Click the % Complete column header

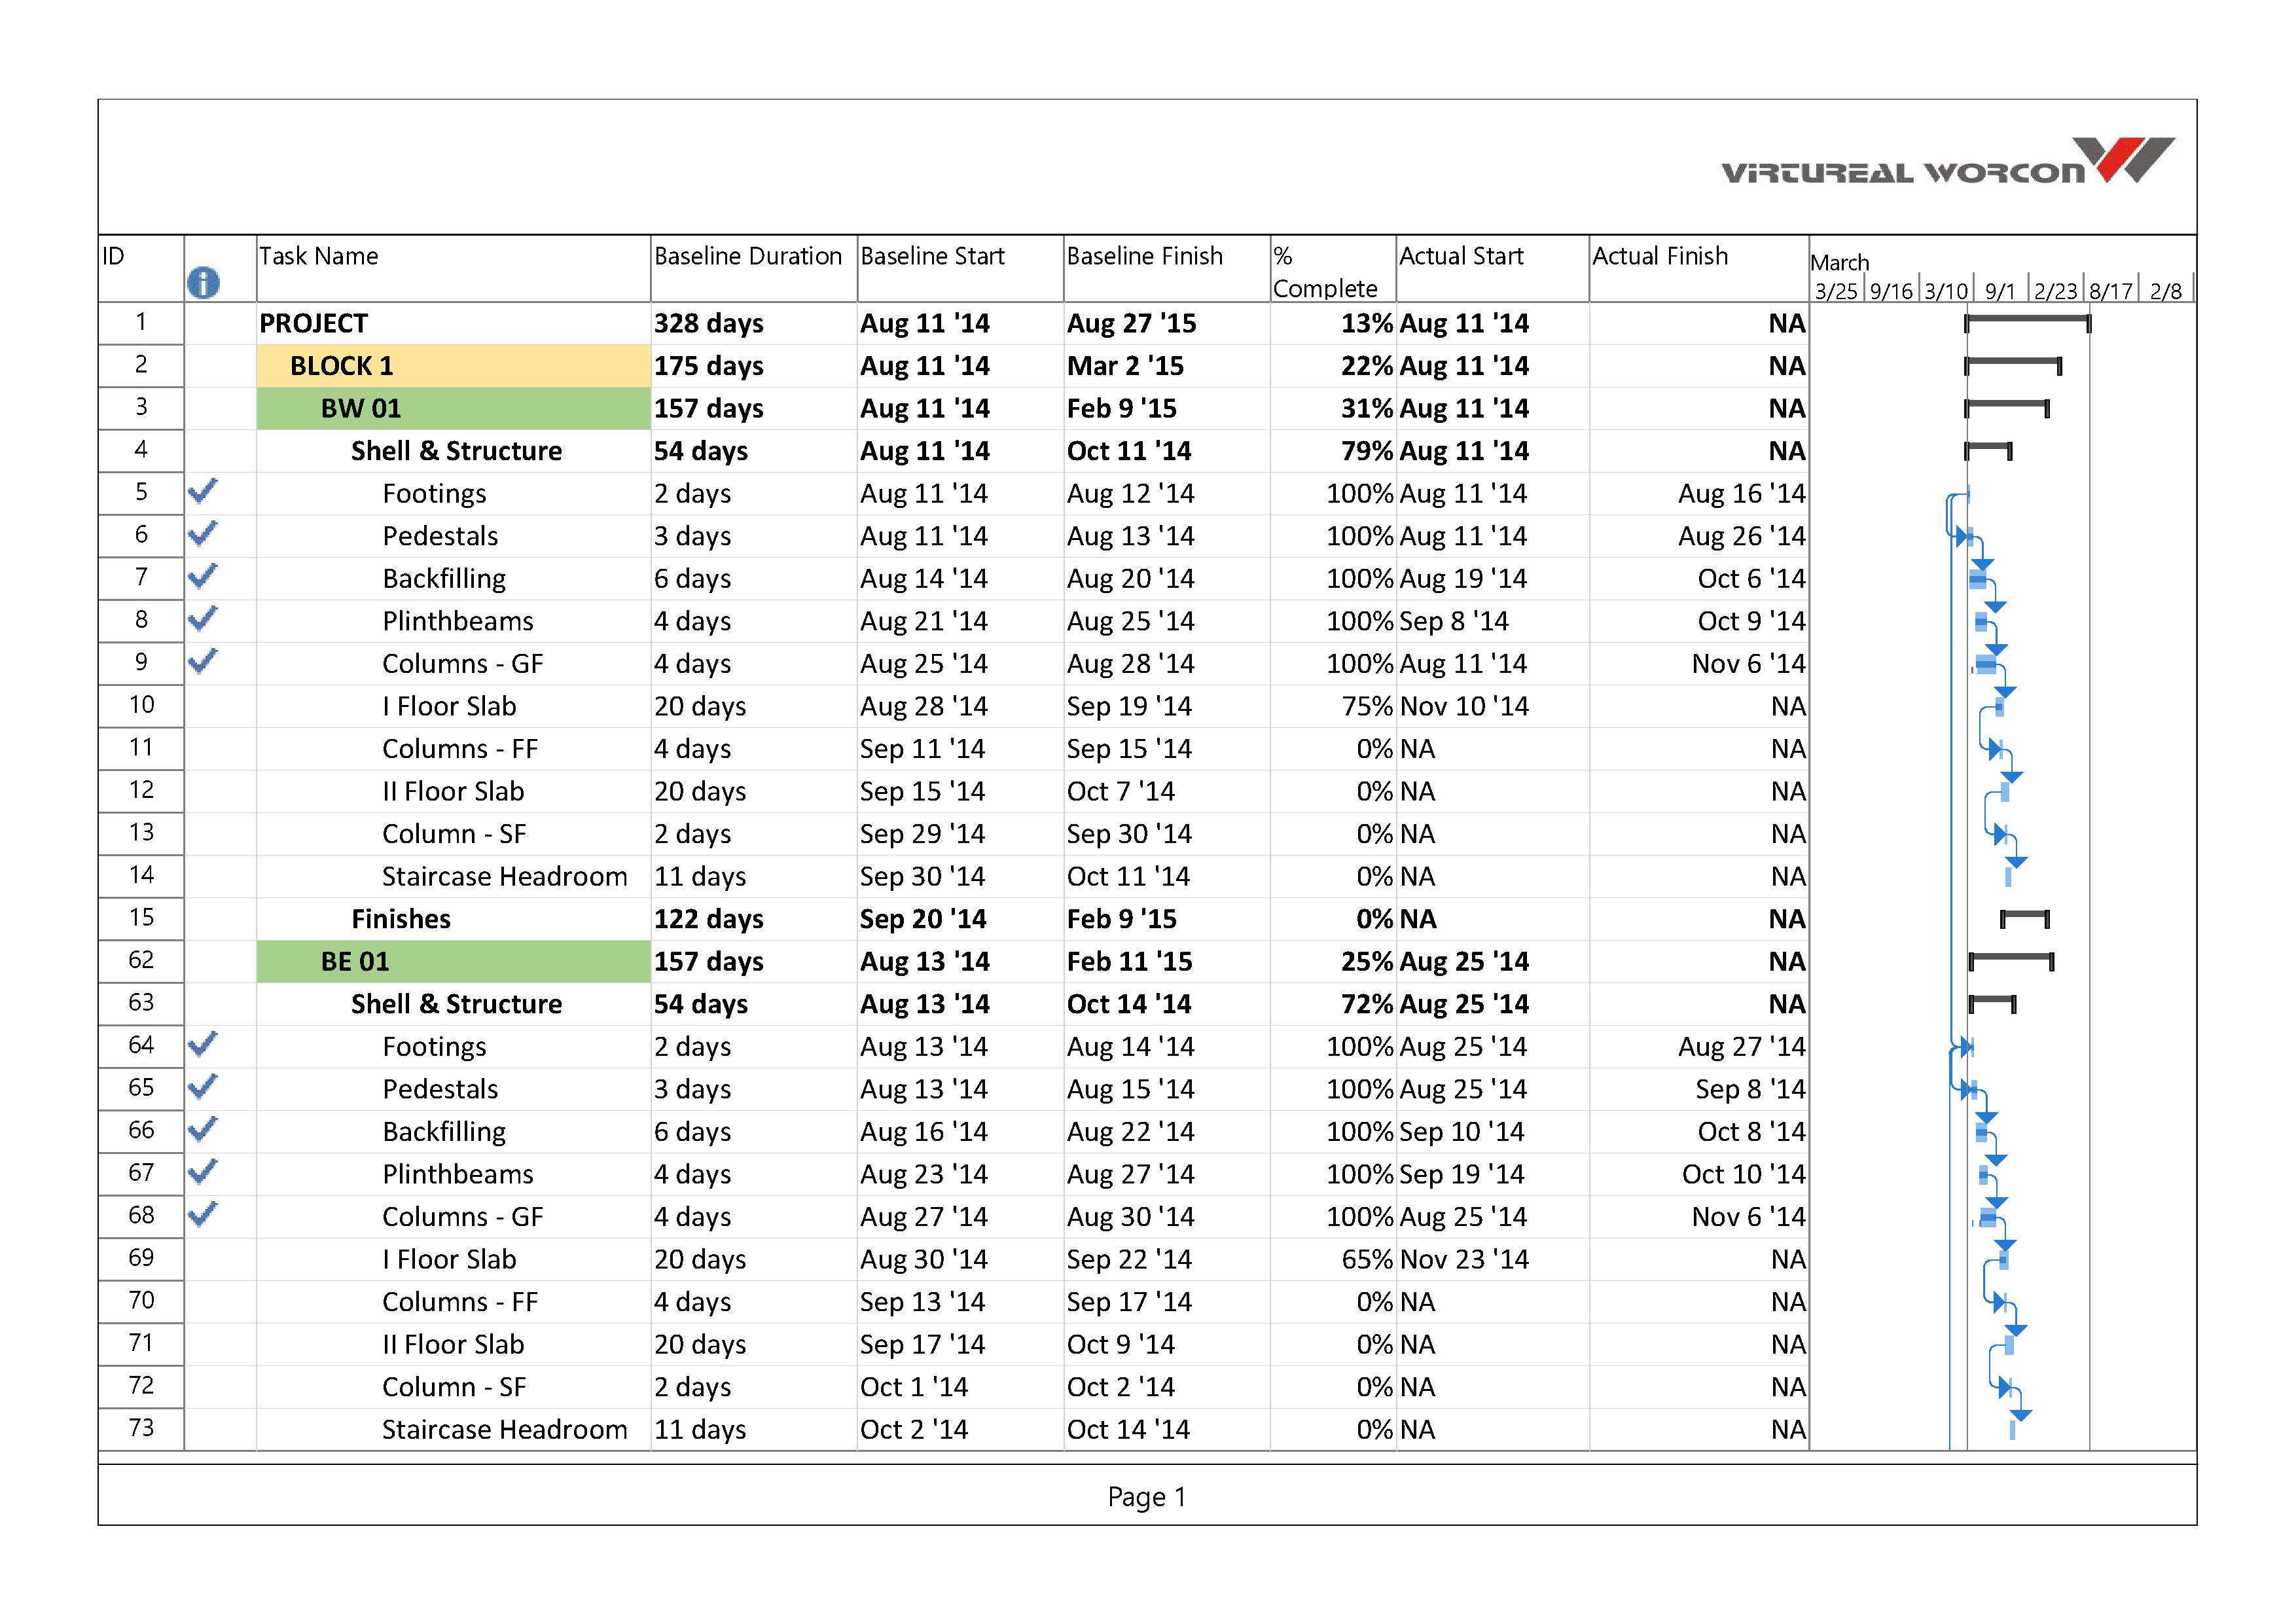pos(1325,272)
